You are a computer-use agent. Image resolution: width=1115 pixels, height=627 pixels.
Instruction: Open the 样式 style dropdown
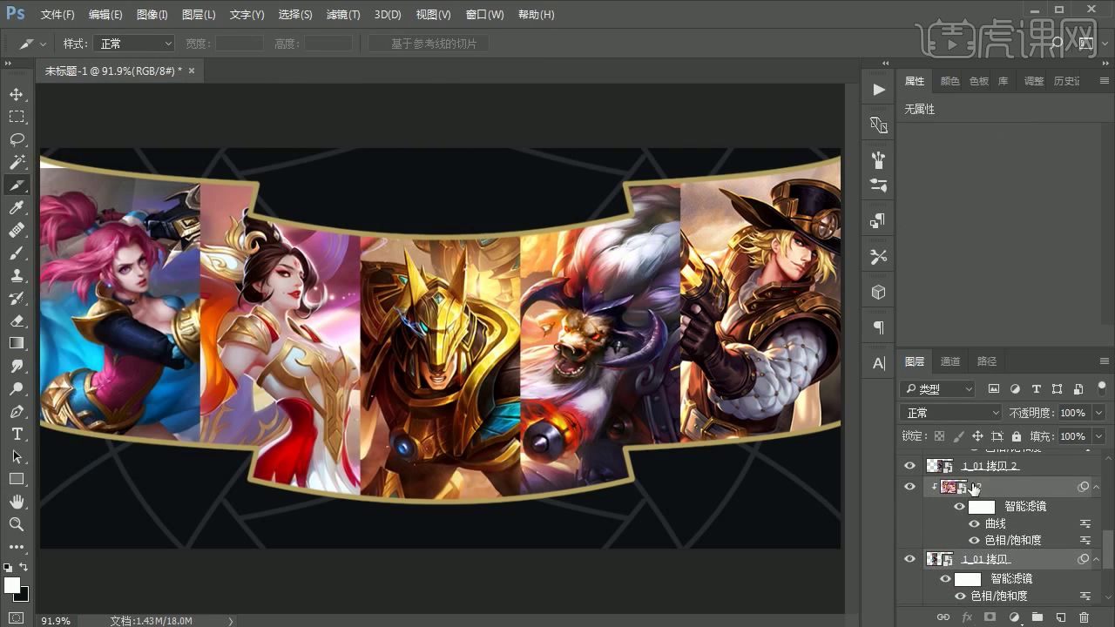click(x=134, y=44)
